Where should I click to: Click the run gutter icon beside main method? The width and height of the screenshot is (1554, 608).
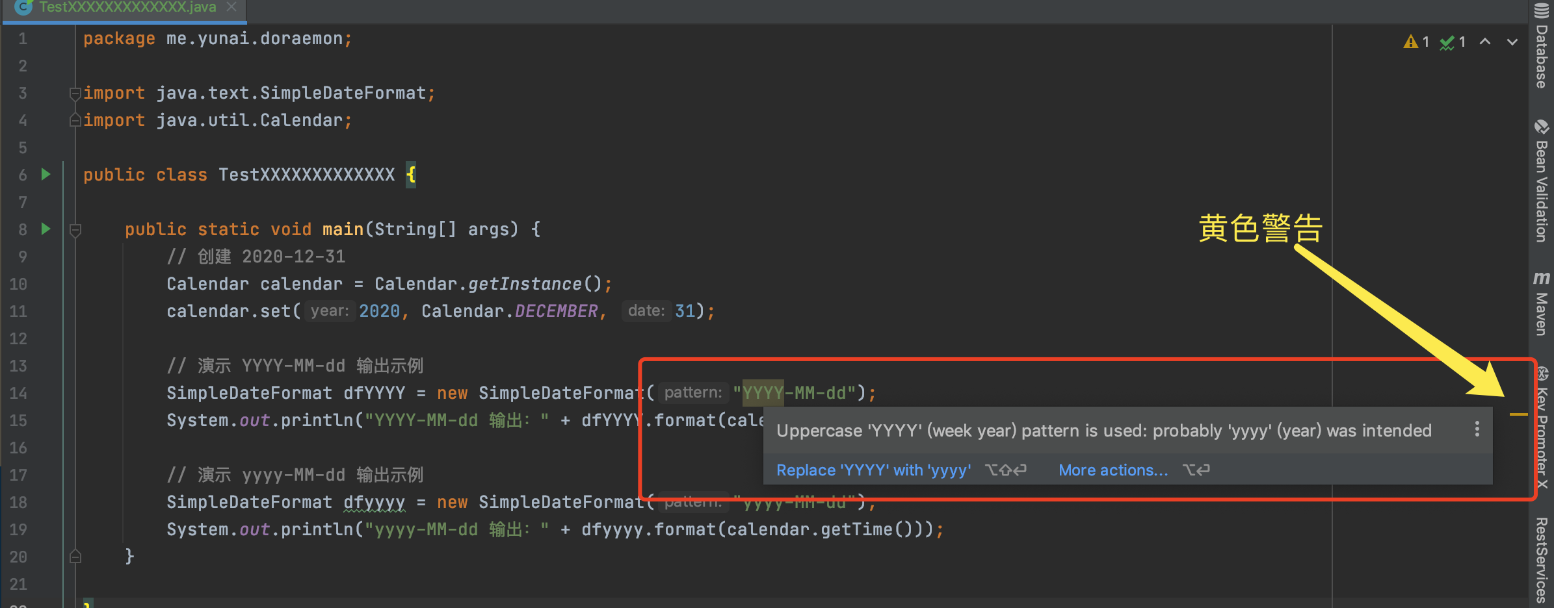46,229
